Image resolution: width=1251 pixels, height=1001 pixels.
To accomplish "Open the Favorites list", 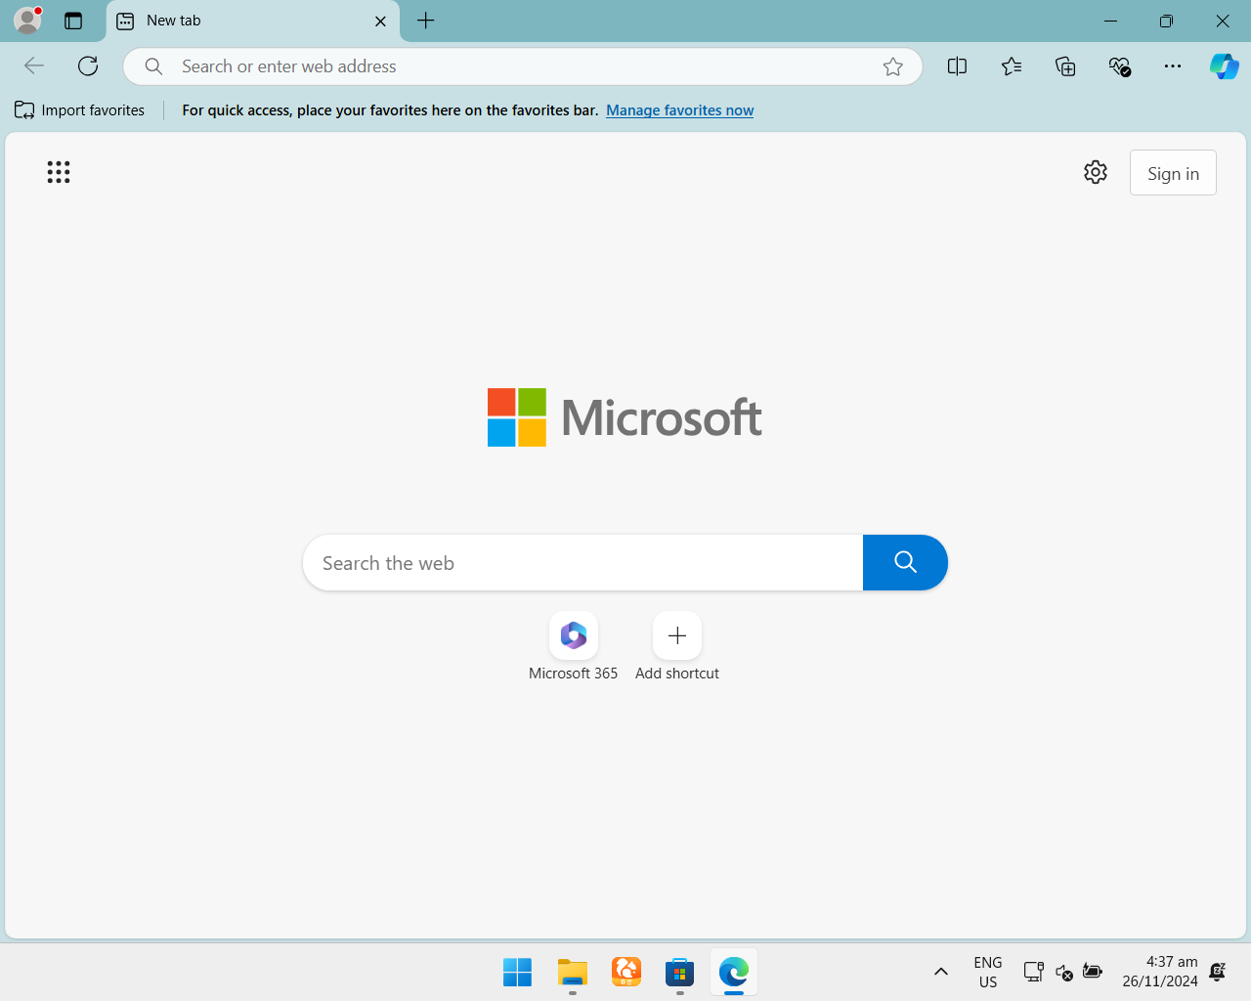I will point(1012,65).
